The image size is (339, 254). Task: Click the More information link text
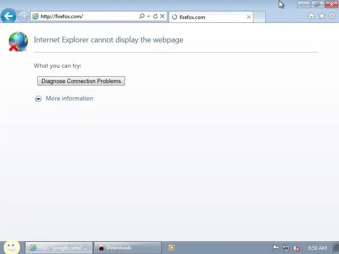coord(69,98)
